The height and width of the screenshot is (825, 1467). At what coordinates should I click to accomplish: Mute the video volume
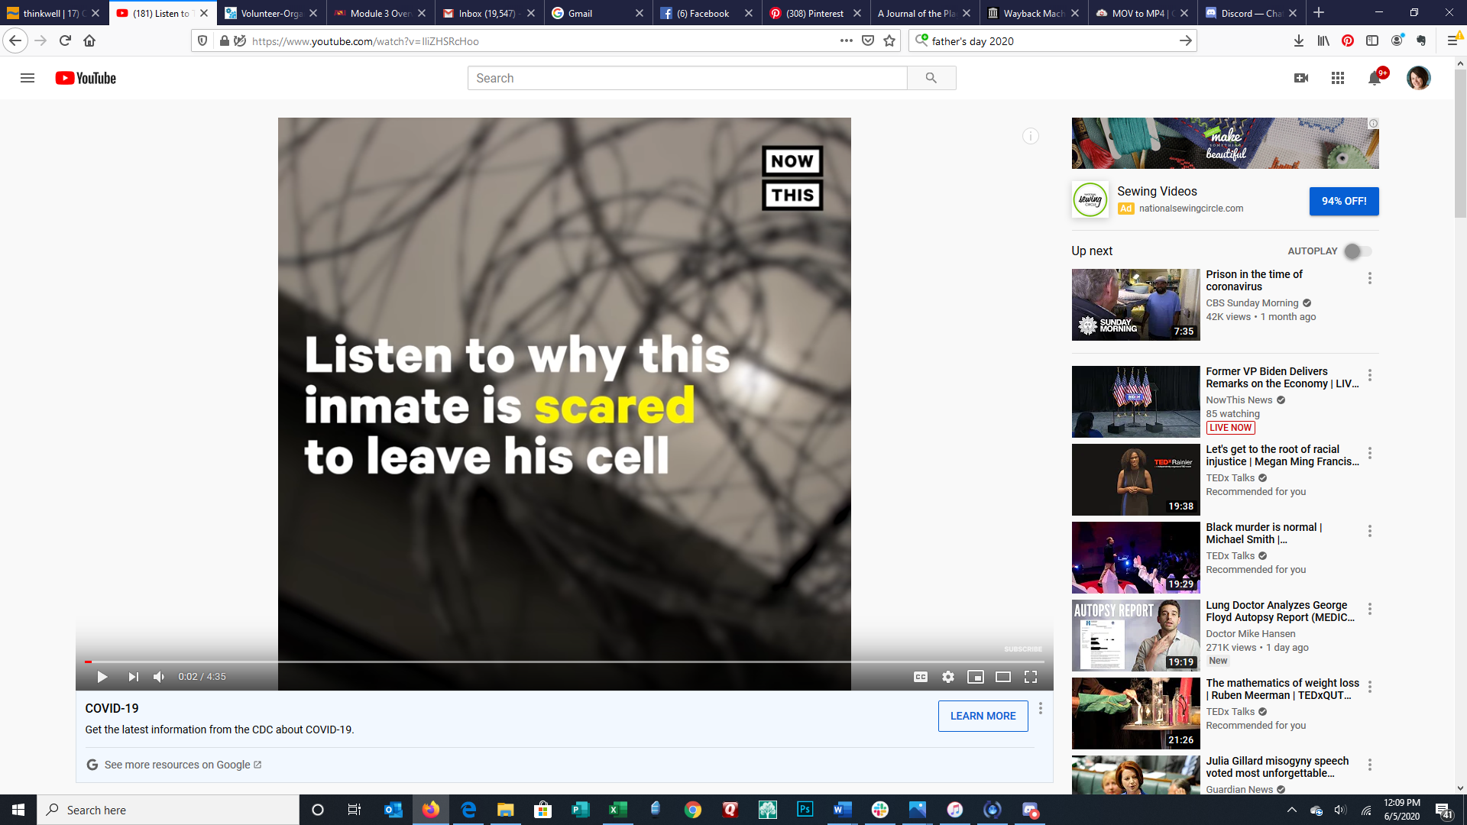tap(159, 677)
